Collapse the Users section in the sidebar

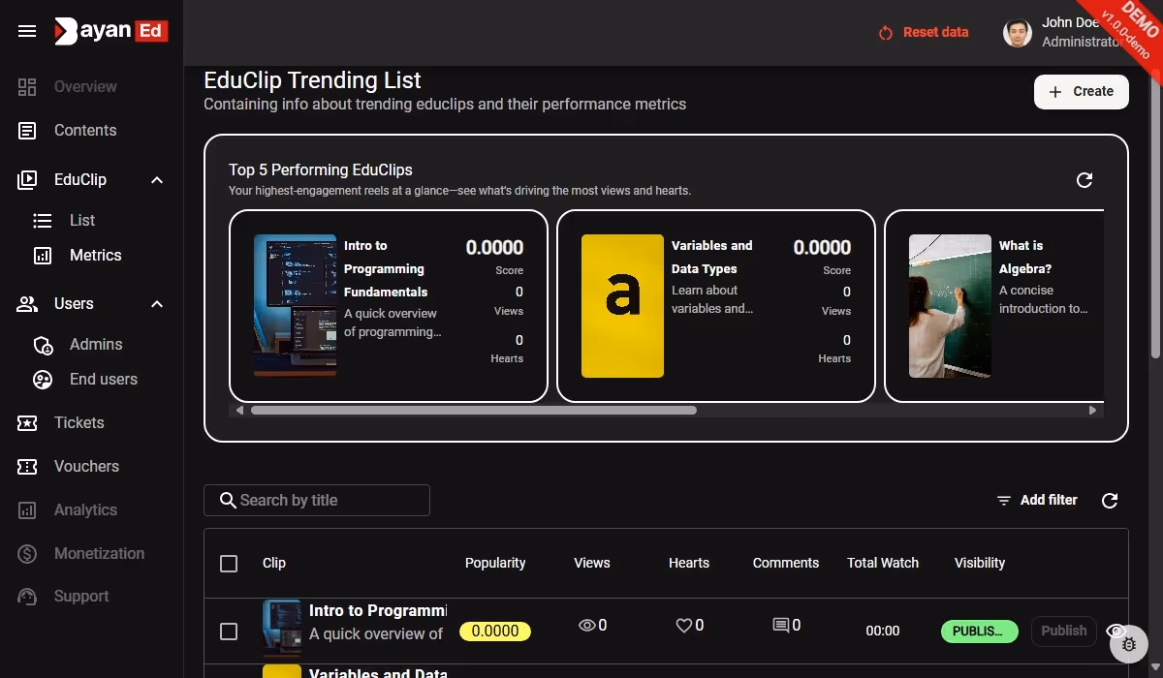pos(156,303)
